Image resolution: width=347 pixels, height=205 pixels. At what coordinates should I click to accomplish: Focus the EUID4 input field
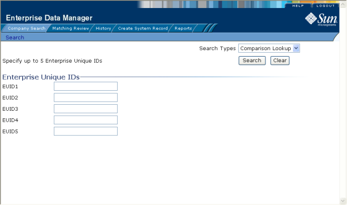click(85, 120)
